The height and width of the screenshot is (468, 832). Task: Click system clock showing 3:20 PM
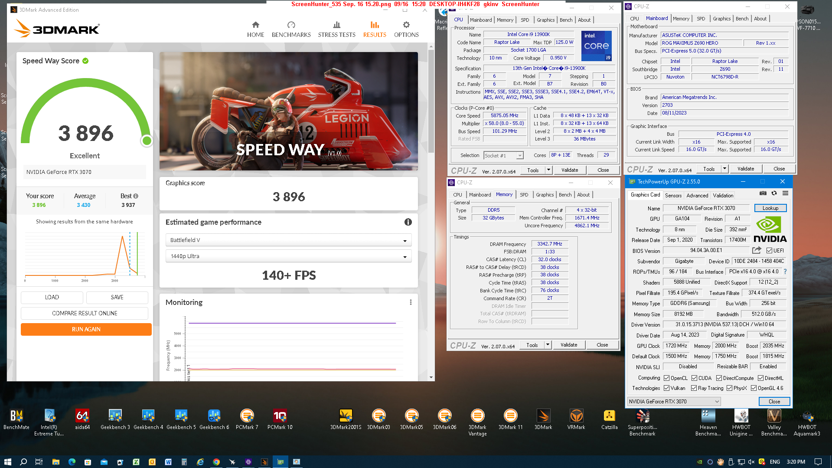click(x=796, y=462)
